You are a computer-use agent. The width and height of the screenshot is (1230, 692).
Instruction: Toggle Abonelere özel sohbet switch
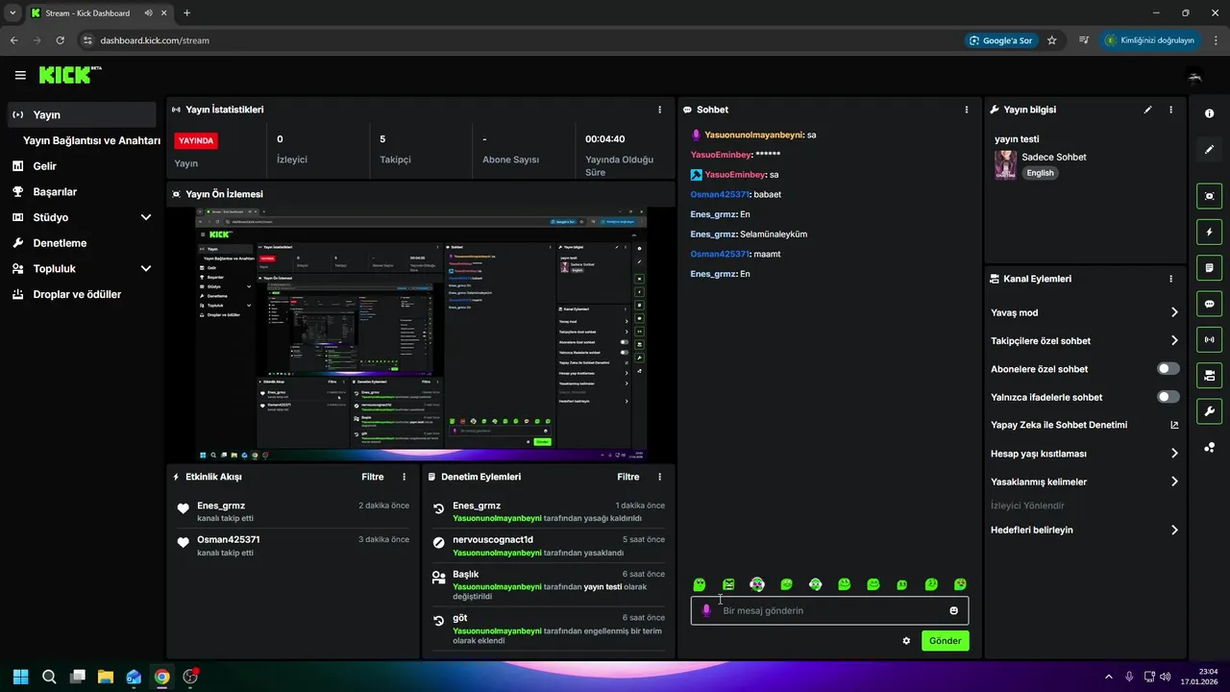1168,369
